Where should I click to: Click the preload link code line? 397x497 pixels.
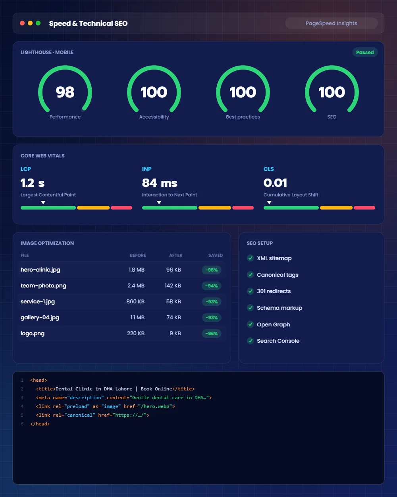click(105, 406)
